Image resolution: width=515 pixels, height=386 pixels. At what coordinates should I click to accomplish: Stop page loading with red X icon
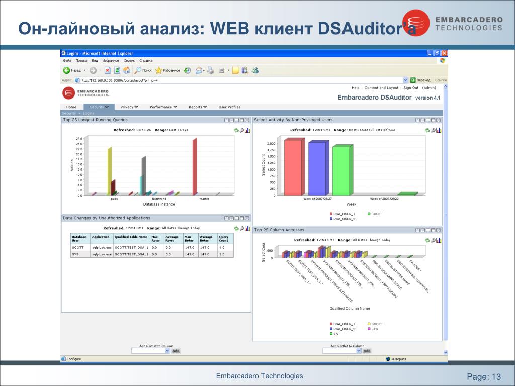[108, 70]
